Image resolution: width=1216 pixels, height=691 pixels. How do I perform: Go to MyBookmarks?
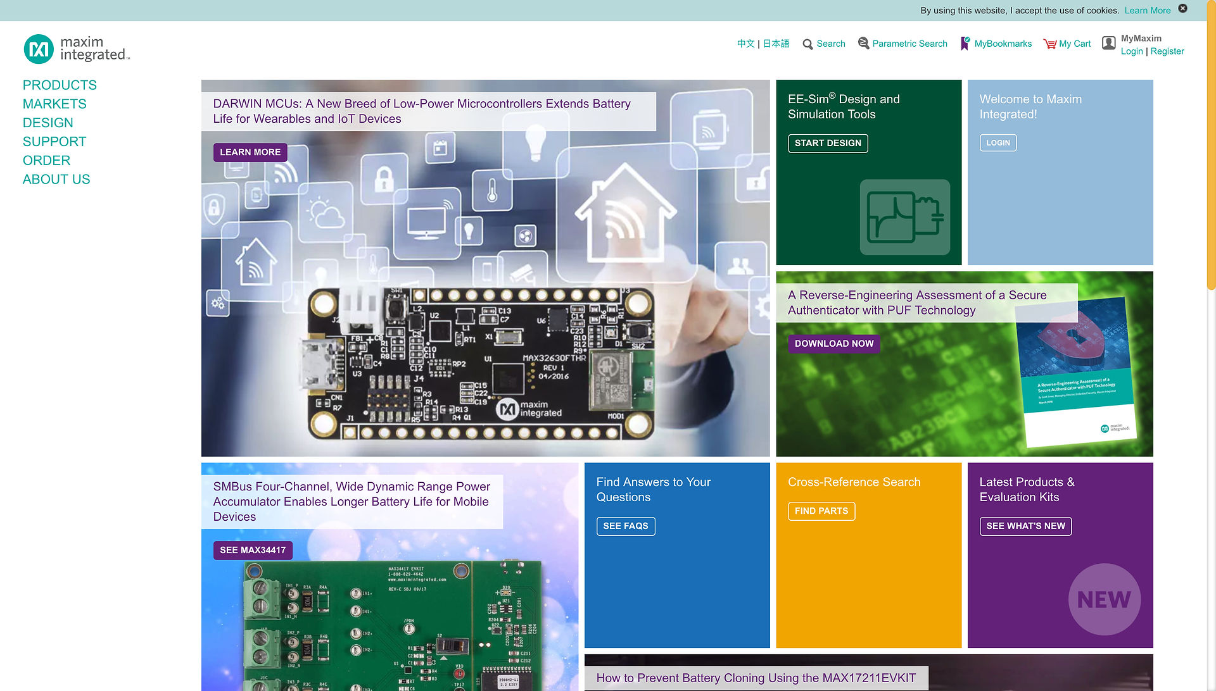(x=1003, y=44)
